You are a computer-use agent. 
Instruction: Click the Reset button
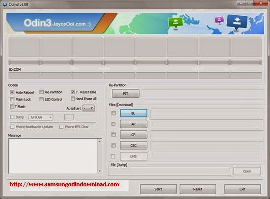pos(198,189)
